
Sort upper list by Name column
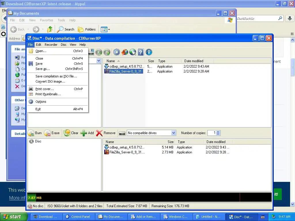pyautogui.click(x=124, y=61)
